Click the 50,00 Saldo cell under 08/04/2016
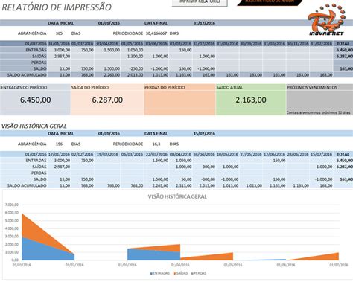Viewport: 353px width, 282px height. pos(180,179)
